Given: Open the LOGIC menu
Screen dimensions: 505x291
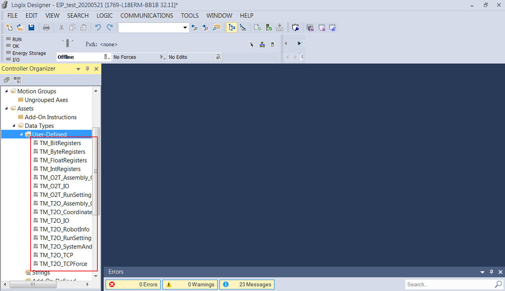Looking at the screenshot, I should [104, 16].
